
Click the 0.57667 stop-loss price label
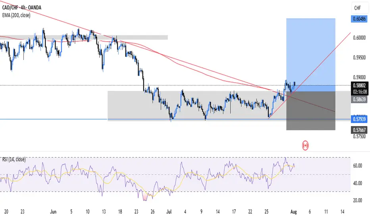(359, 130)
